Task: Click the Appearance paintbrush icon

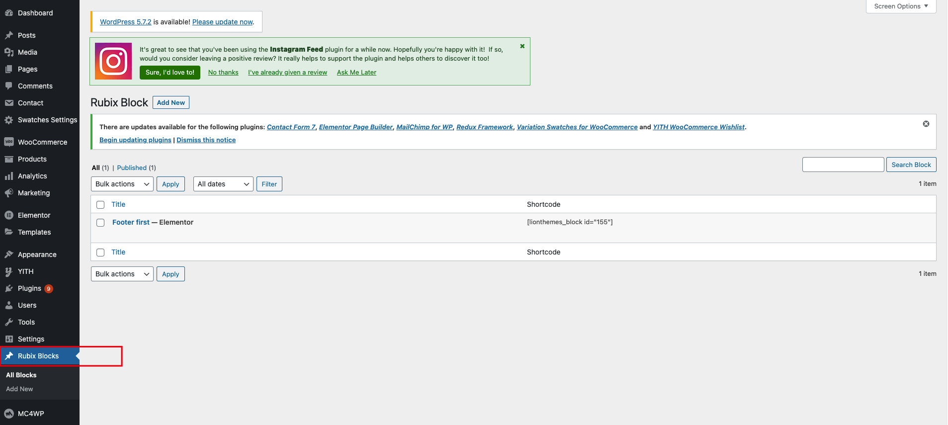Action: [9, 255]
